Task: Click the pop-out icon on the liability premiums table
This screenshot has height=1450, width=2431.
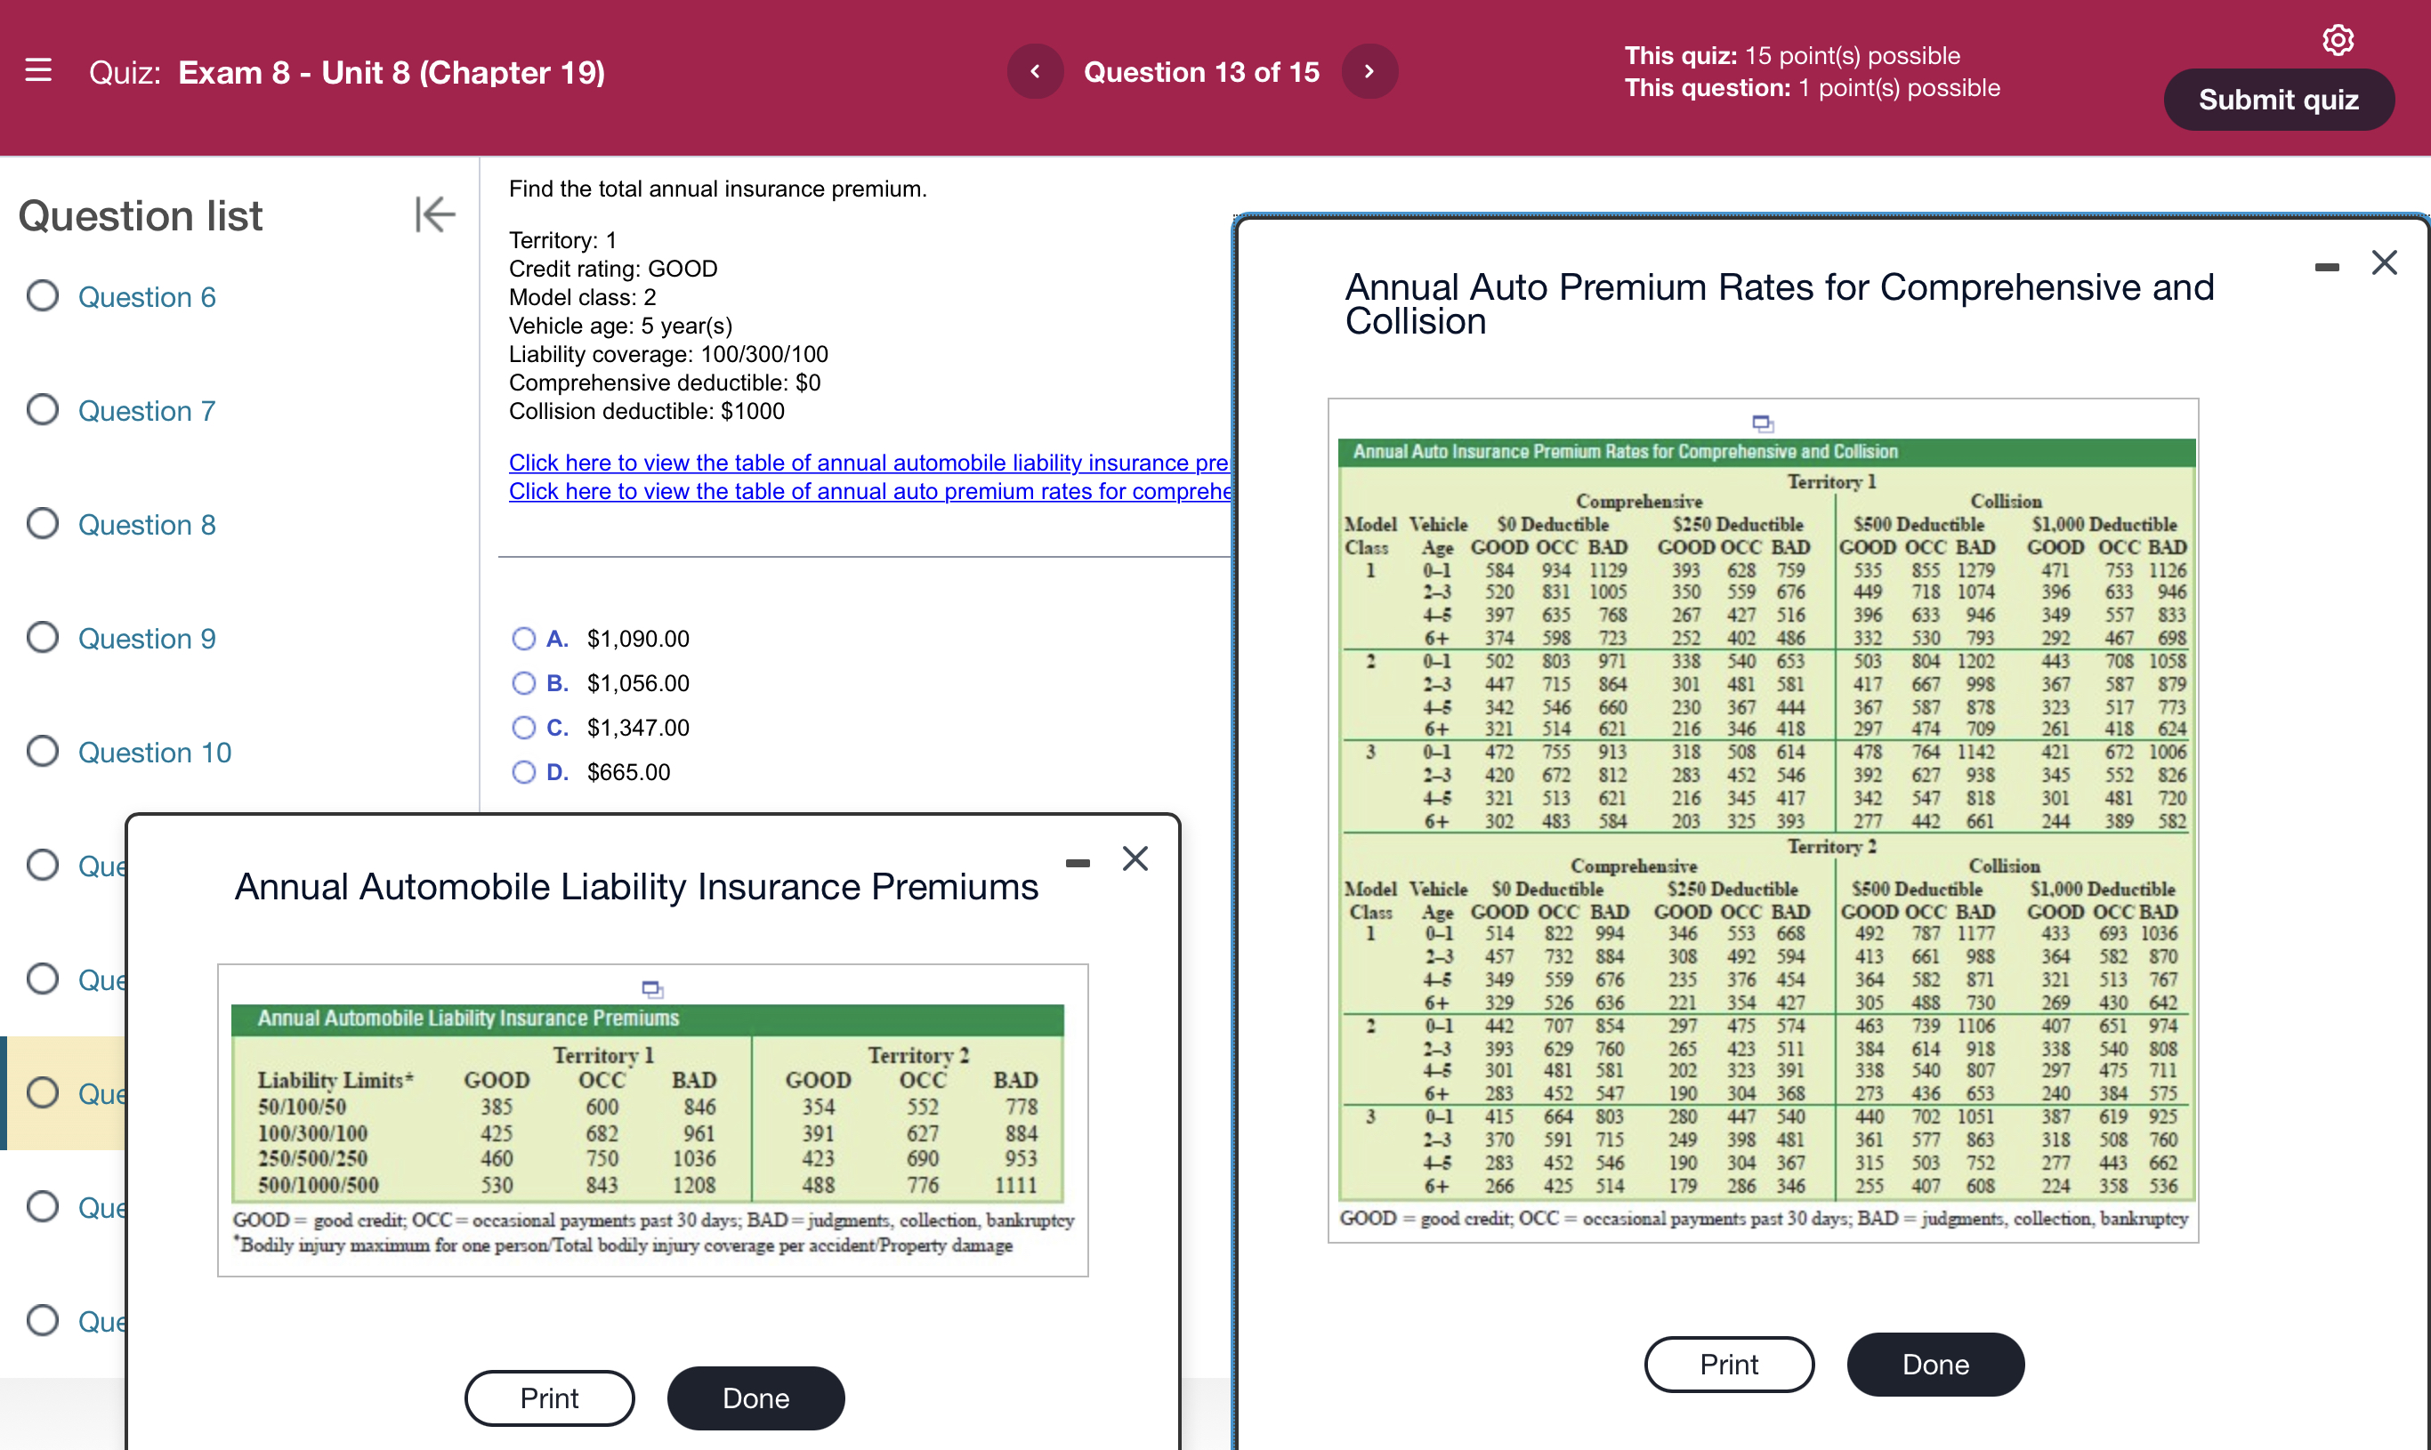Action: 651,989
